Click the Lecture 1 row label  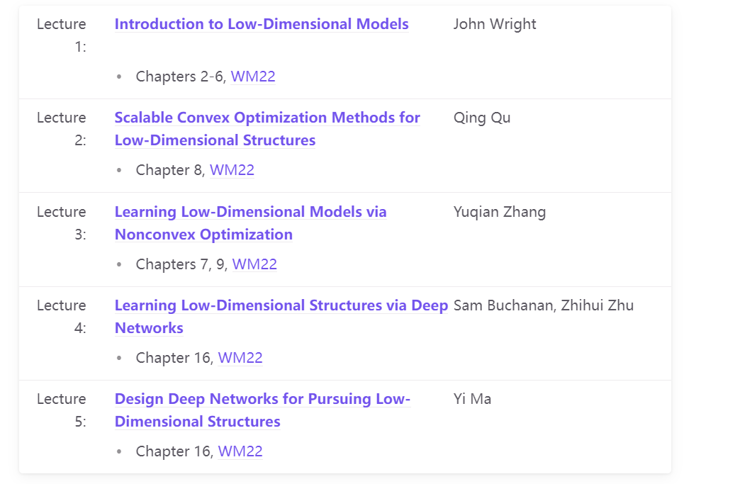point(62,35)
